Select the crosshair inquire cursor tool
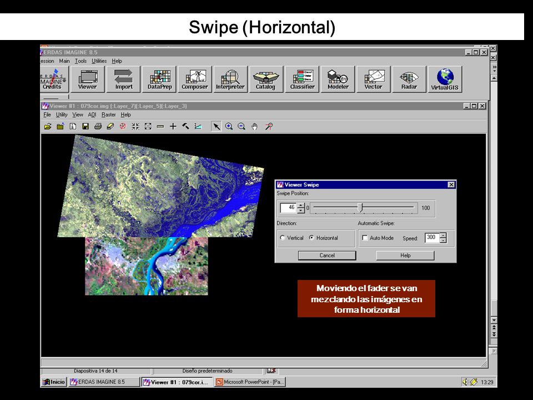This screenshot has width=533, height=400. click(x=173, y=127)
